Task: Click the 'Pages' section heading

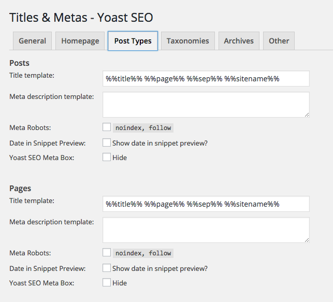Action: [20, 189]
